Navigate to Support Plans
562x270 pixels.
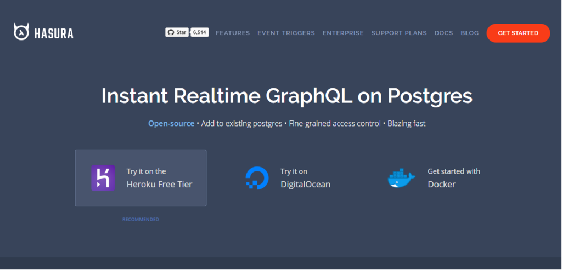click(x=399, y=33)
